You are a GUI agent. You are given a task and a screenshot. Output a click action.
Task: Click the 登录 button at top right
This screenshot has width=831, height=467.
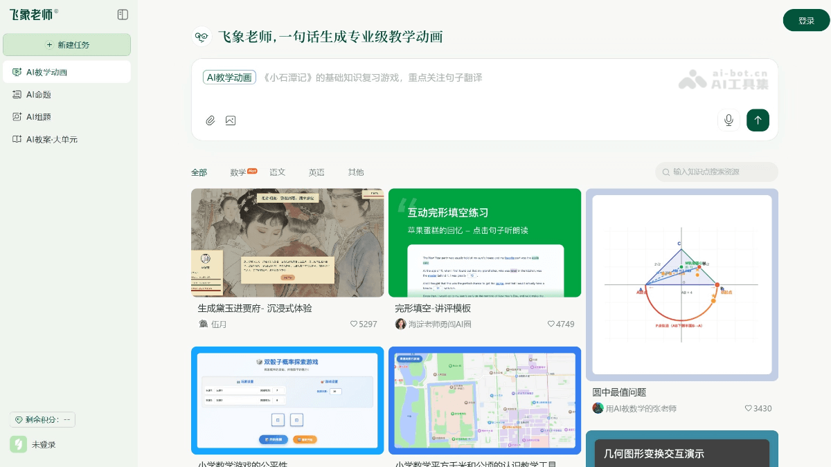tap(806, 20)
